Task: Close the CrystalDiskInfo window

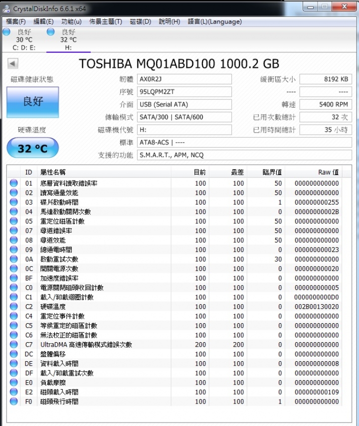Action: pos(345,6)
